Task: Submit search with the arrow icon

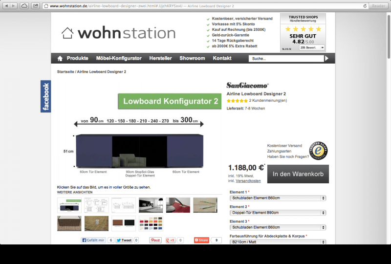Action: 326,58
